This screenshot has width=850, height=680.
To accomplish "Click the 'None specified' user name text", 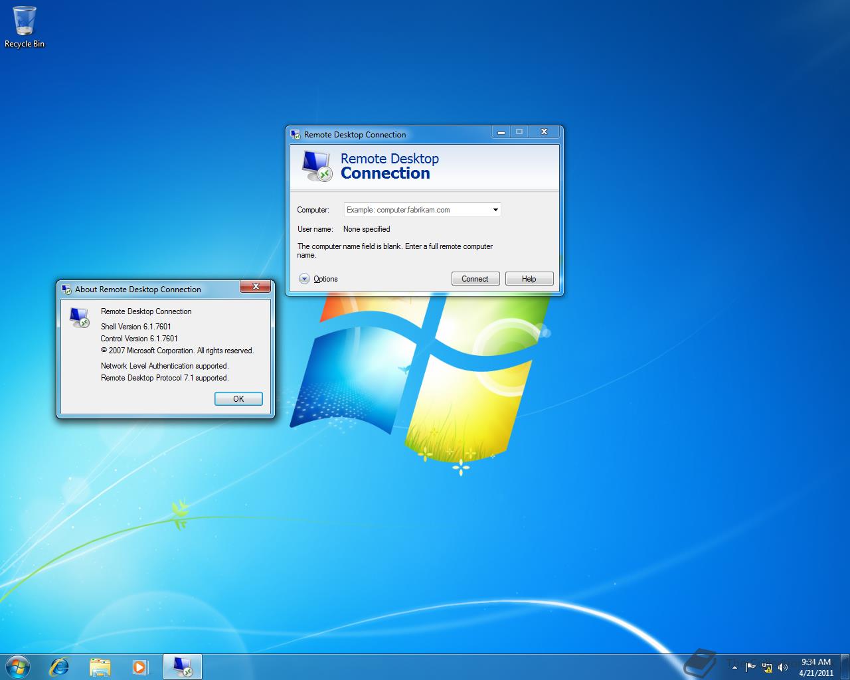I will pyautogui.click(x=367, y=229).
